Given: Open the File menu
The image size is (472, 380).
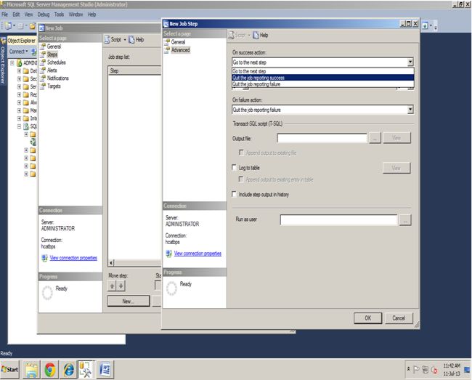Looking at the screenshot, I should coord(4,15).
